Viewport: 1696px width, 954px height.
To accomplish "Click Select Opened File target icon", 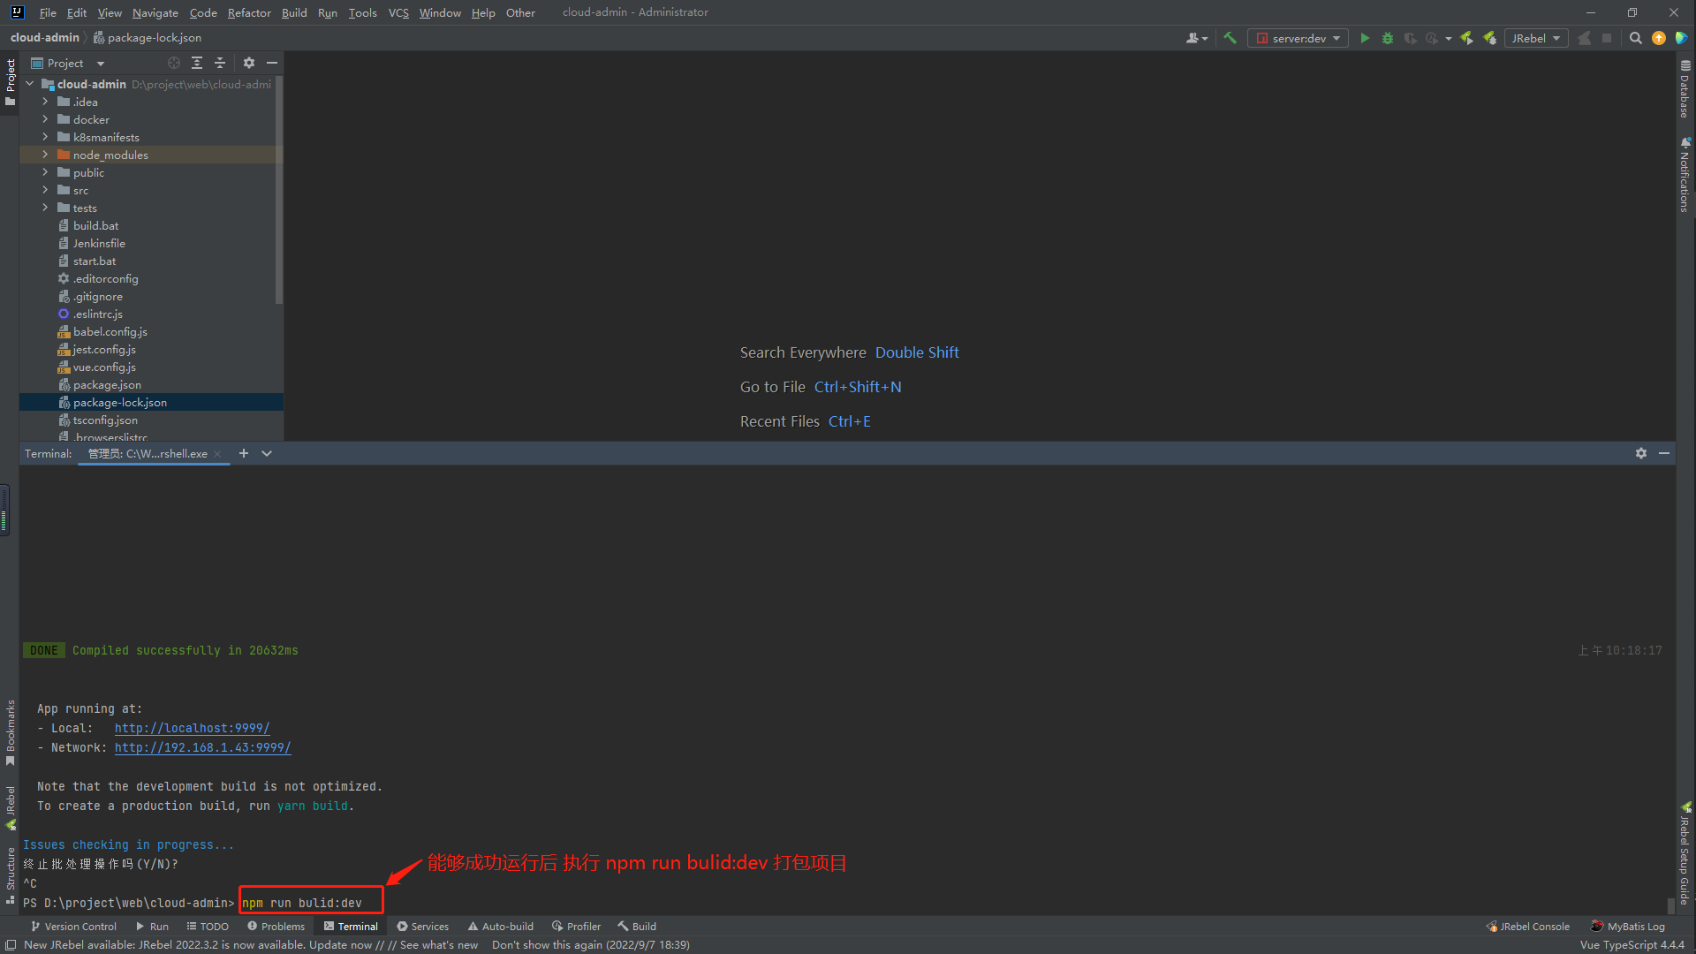I will click(174, 63).
